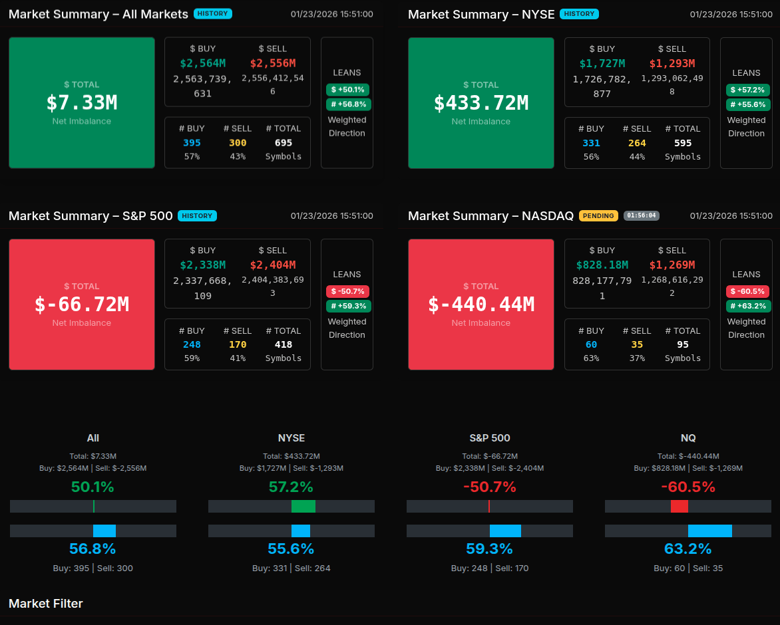Click the $ +57.2% NYSE lean badge
The width and height of the screenshot is (780, 625).
pos(747,90)
